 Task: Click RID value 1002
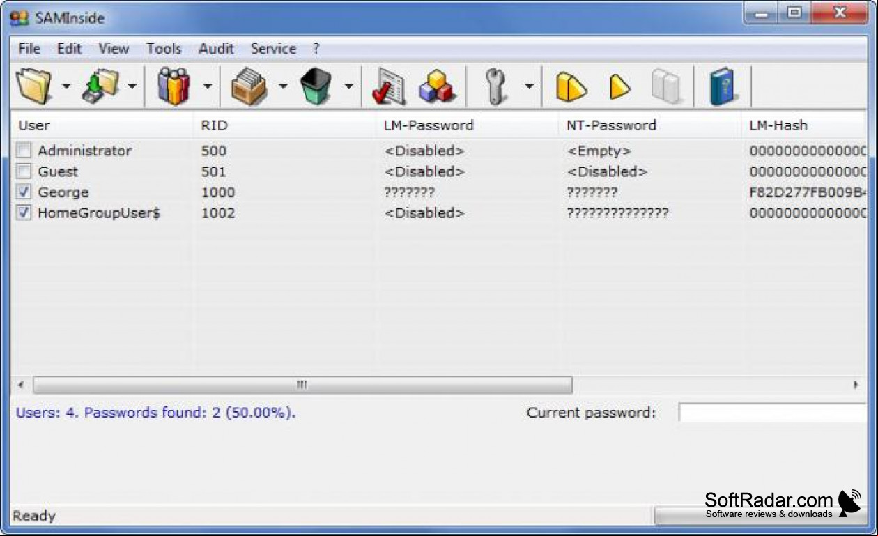point(218,213)
